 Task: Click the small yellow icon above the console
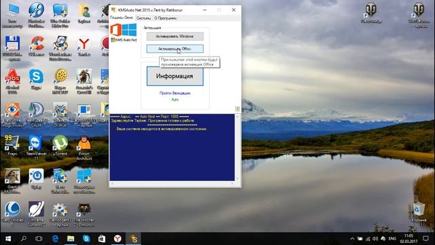pos(237,109)
